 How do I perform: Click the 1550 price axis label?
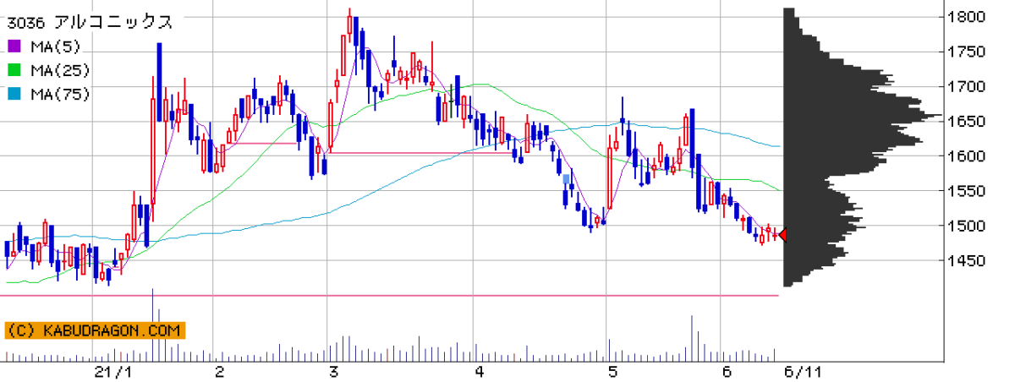tap(967, 192)
